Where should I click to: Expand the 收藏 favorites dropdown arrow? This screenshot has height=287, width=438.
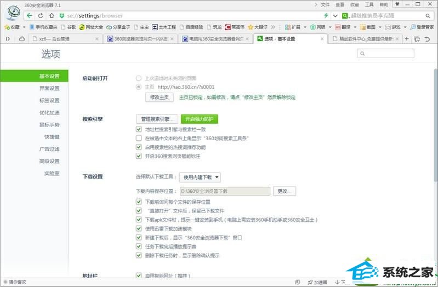coord(24,27)
